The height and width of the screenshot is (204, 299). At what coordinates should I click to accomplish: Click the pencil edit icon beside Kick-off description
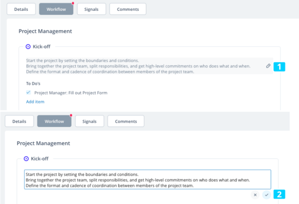point(268,66)
